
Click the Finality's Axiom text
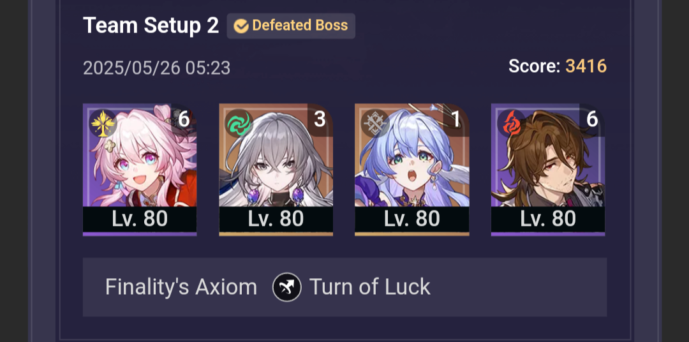click(x=181, y=288)
